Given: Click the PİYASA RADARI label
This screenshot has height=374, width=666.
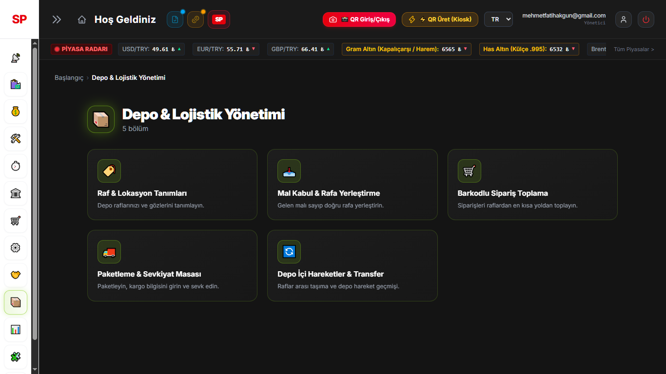Looking at the screenshot, I should coord(81,49).
